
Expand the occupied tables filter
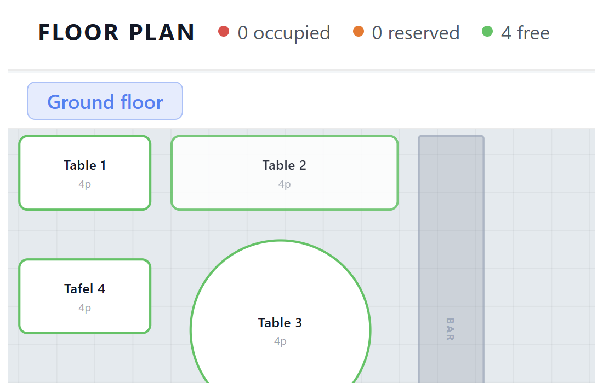(x=274, y=33)
